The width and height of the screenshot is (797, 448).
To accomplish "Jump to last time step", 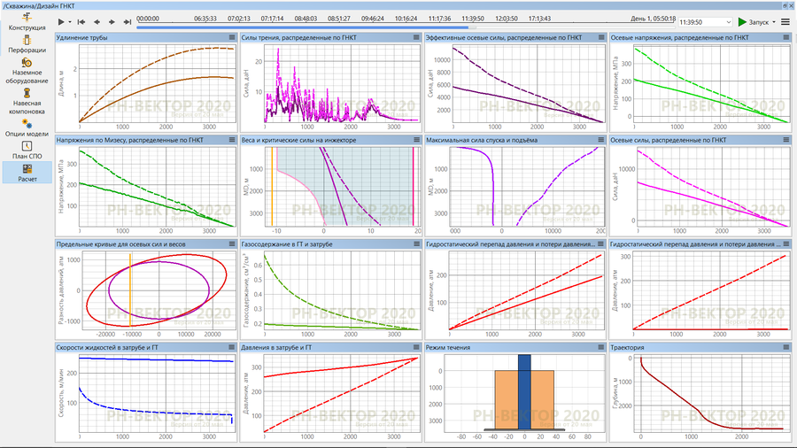I will (128, 21).
